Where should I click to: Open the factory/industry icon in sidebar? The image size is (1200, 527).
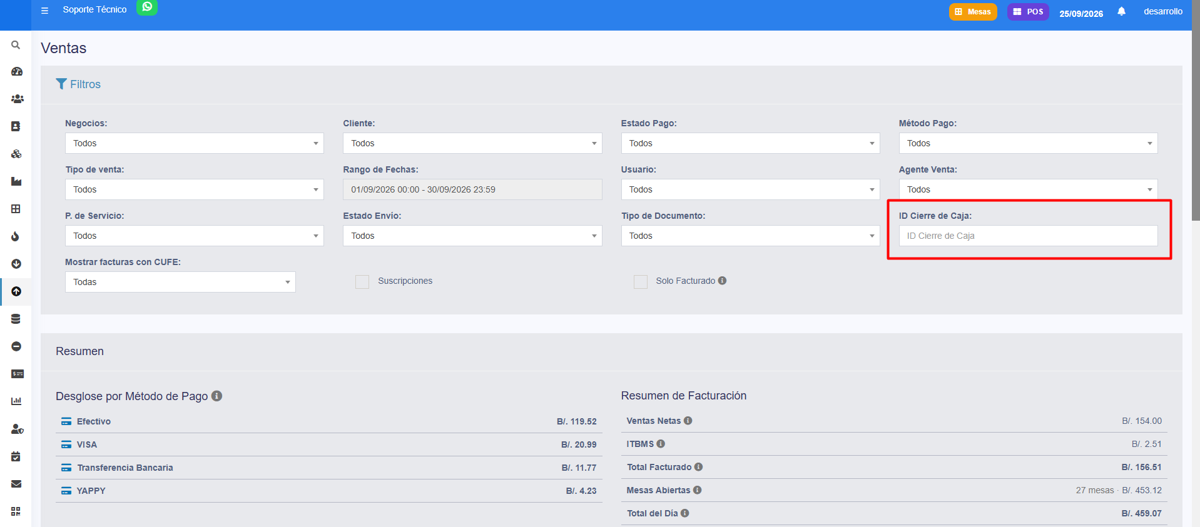point(16,181)
